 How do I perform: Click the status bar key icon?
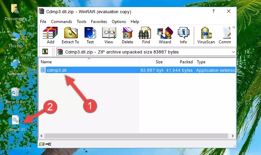(48, 144)
